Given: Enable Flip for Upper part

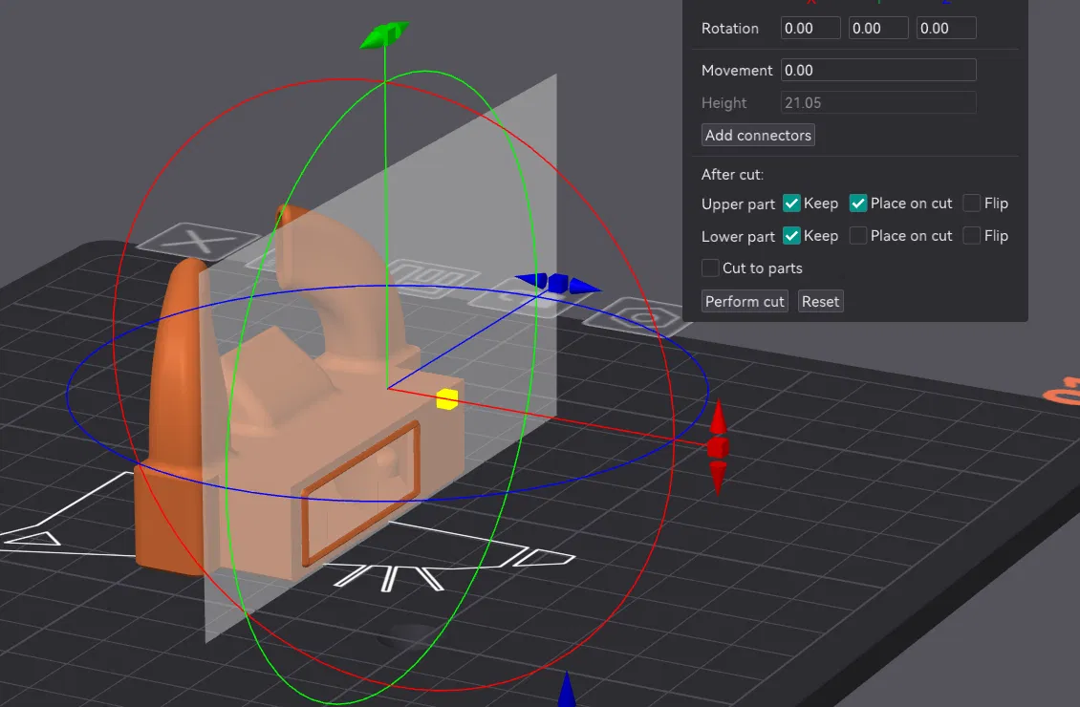Looking at the screenshot, I should [971, 204].
